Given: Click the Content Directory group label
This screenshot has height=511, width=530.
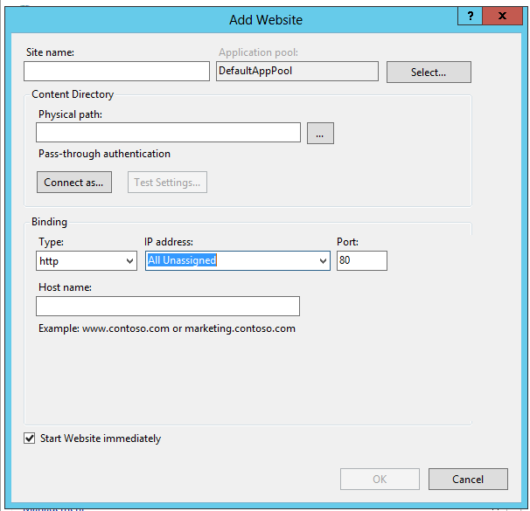Looking at the screenshot, I should click(73, 94).
